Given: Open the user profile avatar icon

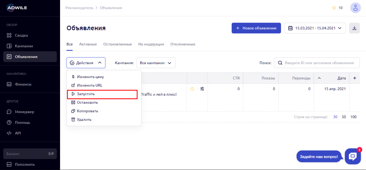Looking at the screenshot, I should (355, 7).
